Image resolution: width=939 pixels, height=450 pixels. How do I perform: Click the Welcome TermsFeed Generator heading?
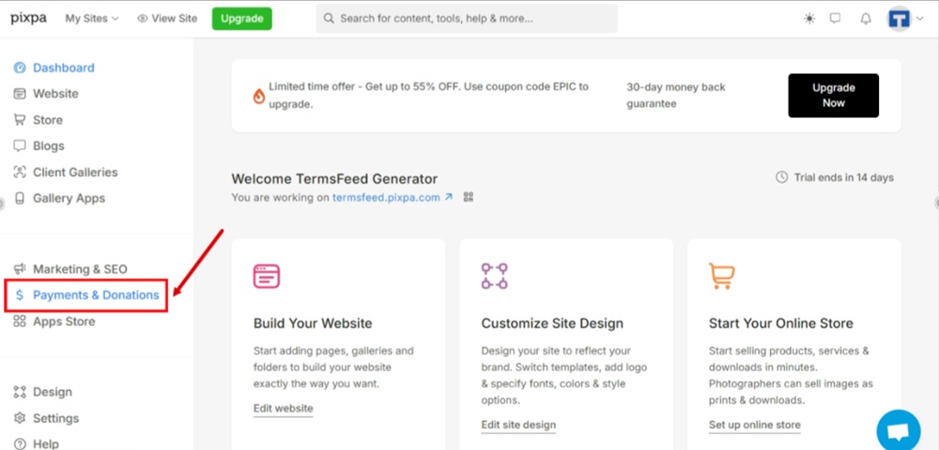pos(334,179)
